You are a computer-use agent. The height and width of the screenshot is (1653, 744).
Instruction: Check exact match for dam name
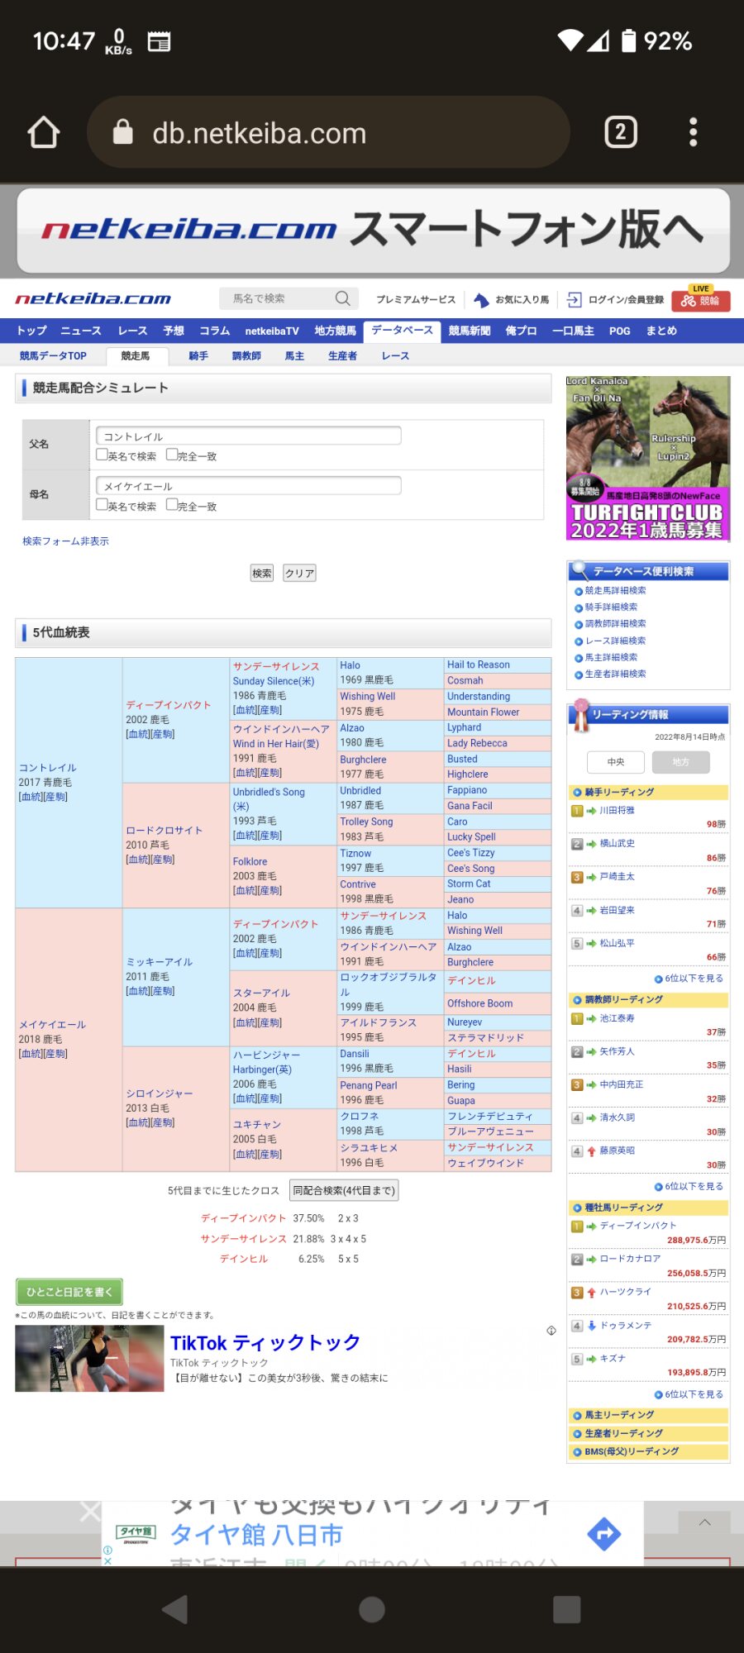point(172,504)
